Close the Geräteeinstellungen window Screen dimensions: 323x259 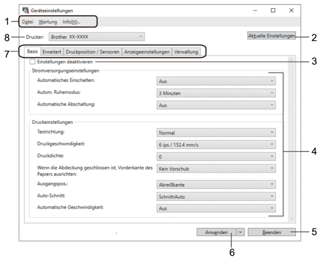tap(291, 10)
